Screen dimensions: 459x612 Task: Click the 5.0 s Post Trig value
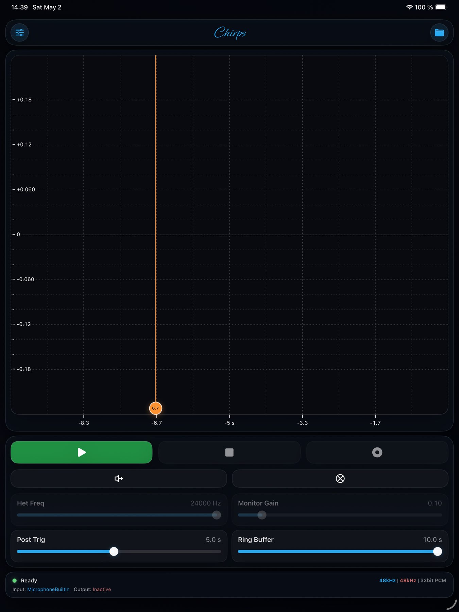(213, 540)
